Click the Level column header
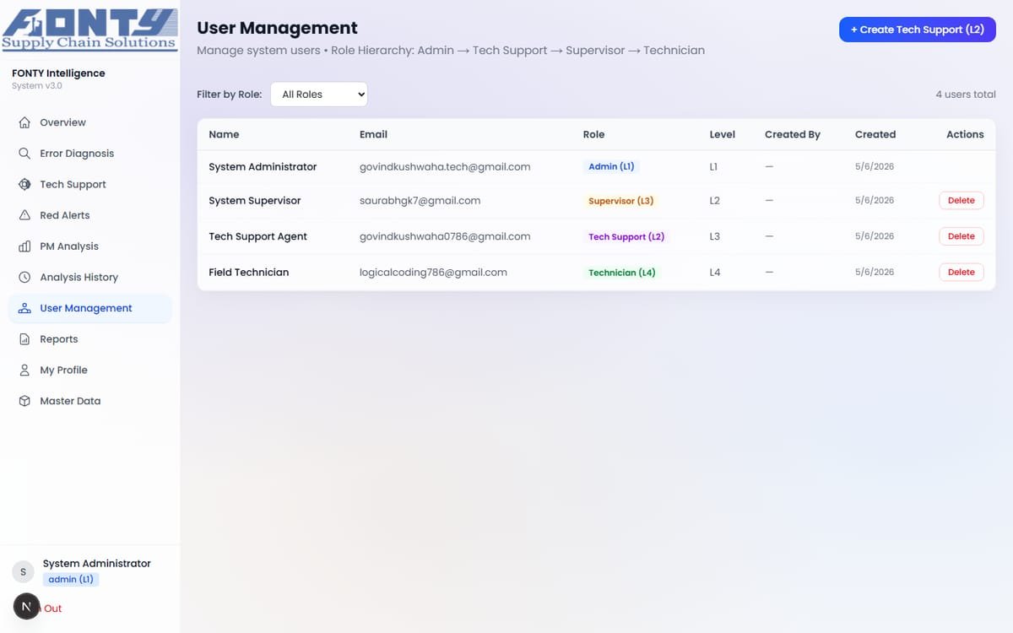Viewport: 1013px width, 633px height. [722, 134]
